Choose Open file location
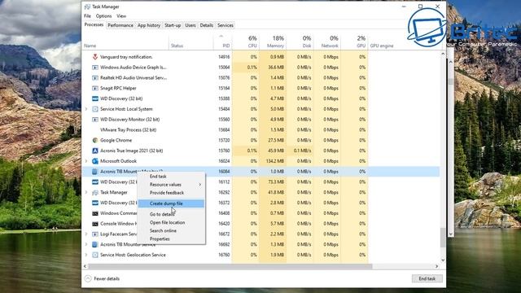521x293 pixels. click(x=172, y=222)
